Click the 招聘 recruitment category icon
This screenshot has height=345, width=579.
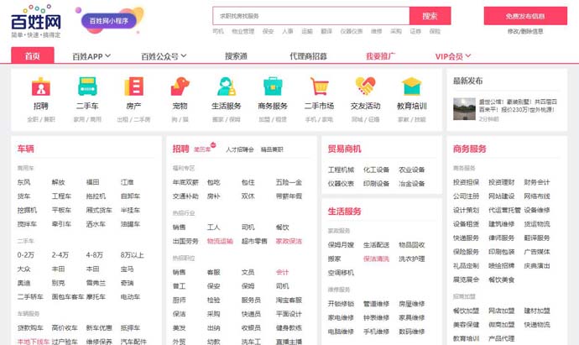point(41,86)
